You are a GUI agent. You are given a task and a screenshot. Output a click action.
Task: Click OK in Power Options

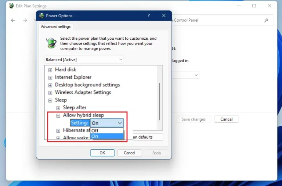[x=102, y=153]
